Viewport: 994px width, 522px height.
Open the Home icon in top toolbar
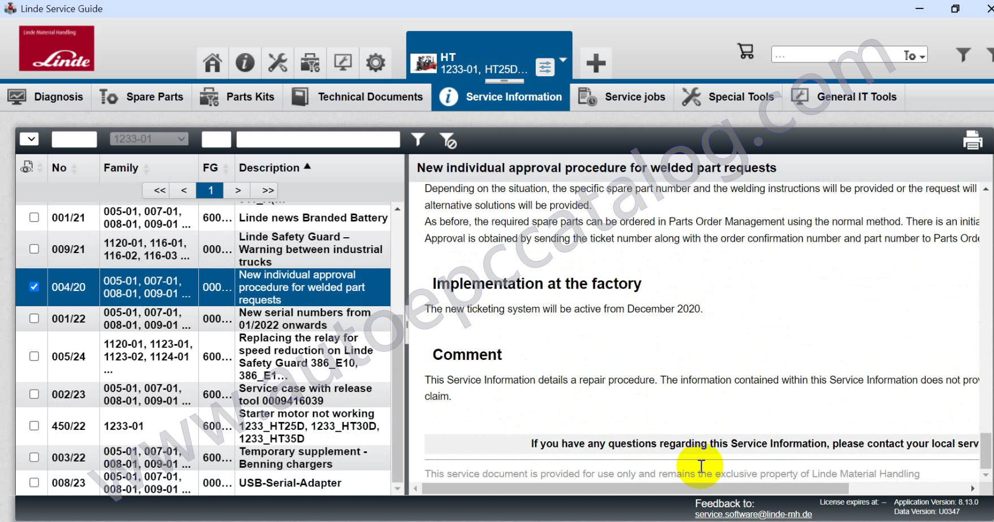click(x=212, y=62)
